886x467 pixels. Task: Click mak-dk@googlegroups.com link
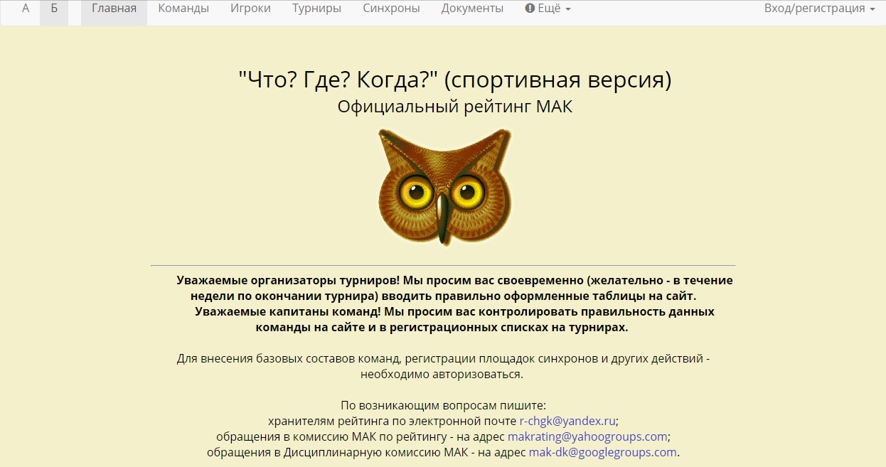[602, 452]
